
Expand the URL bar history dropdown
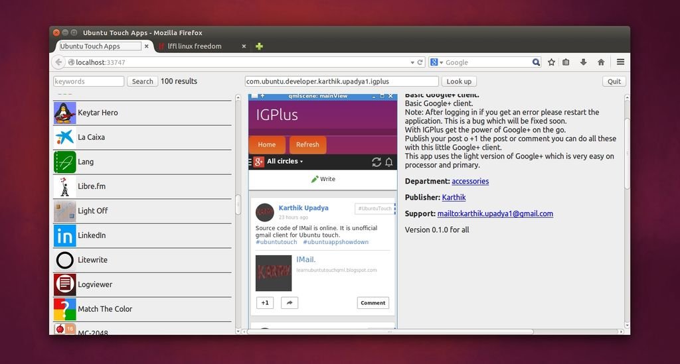[412, 62]
